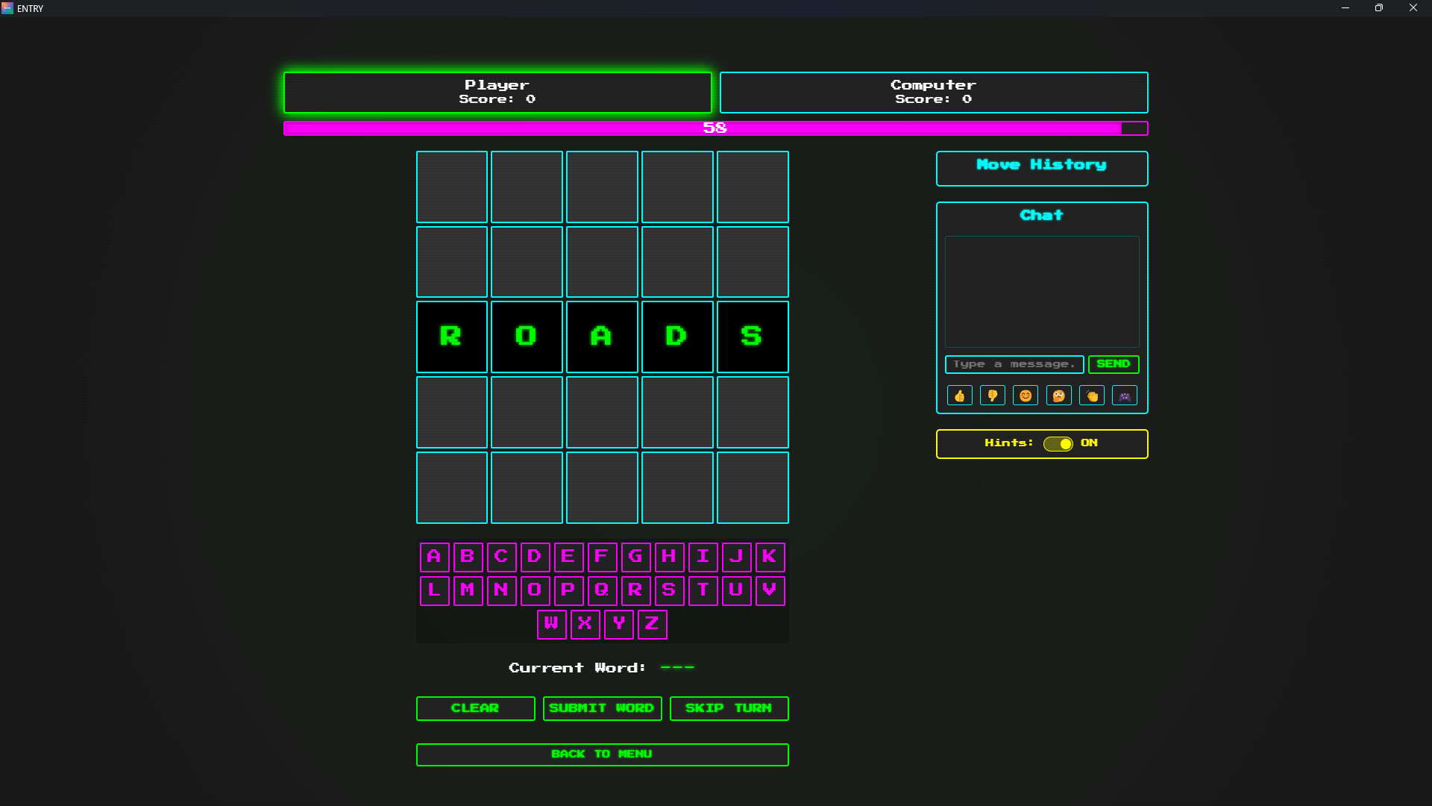The width and height of the screenshot is (1432, 806).
Task: Send the smiling face emoji
Action: tap(1026, 396)
